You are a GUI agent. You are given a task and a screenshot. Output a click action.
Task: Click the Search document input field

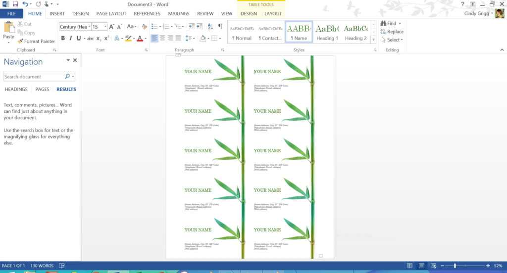(33, 77)
